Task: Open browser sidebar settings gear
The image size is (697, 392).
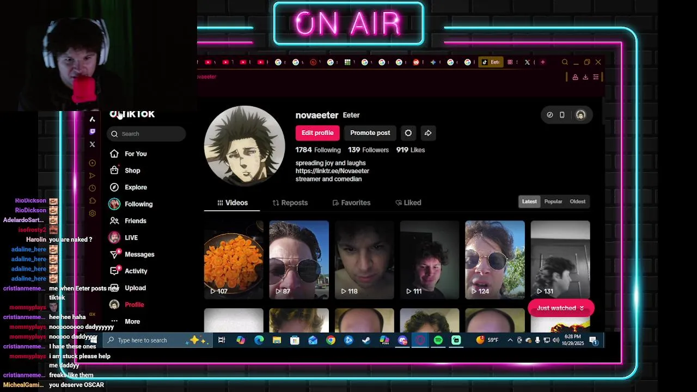Action: click(92, 213)
